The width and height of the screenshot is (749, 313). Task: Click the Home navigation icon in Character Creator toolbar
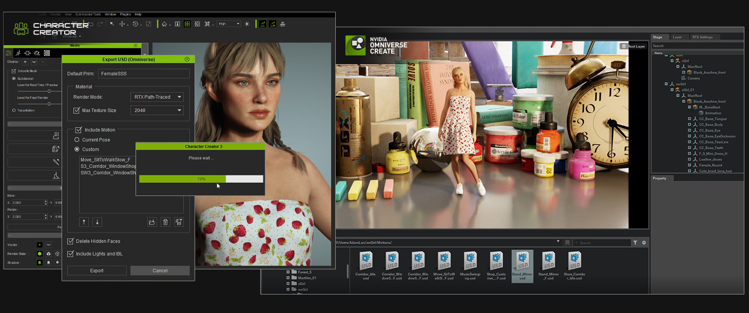pos(165,24)
